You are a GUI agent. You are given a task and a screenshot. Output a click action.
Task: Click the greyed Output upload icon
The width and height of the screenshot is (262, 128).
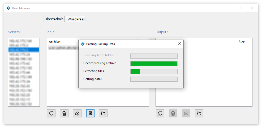coord(186,113)
